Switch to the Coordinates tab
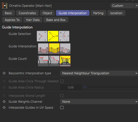This screenshot has height=122, width=138. (x=27, y=13)
